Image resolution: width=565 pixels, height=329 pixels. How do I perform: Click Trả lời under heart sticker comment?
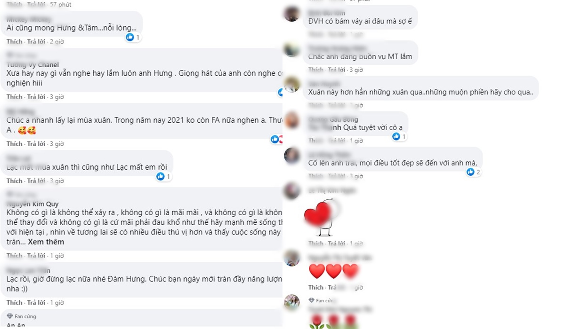(337, 243)
